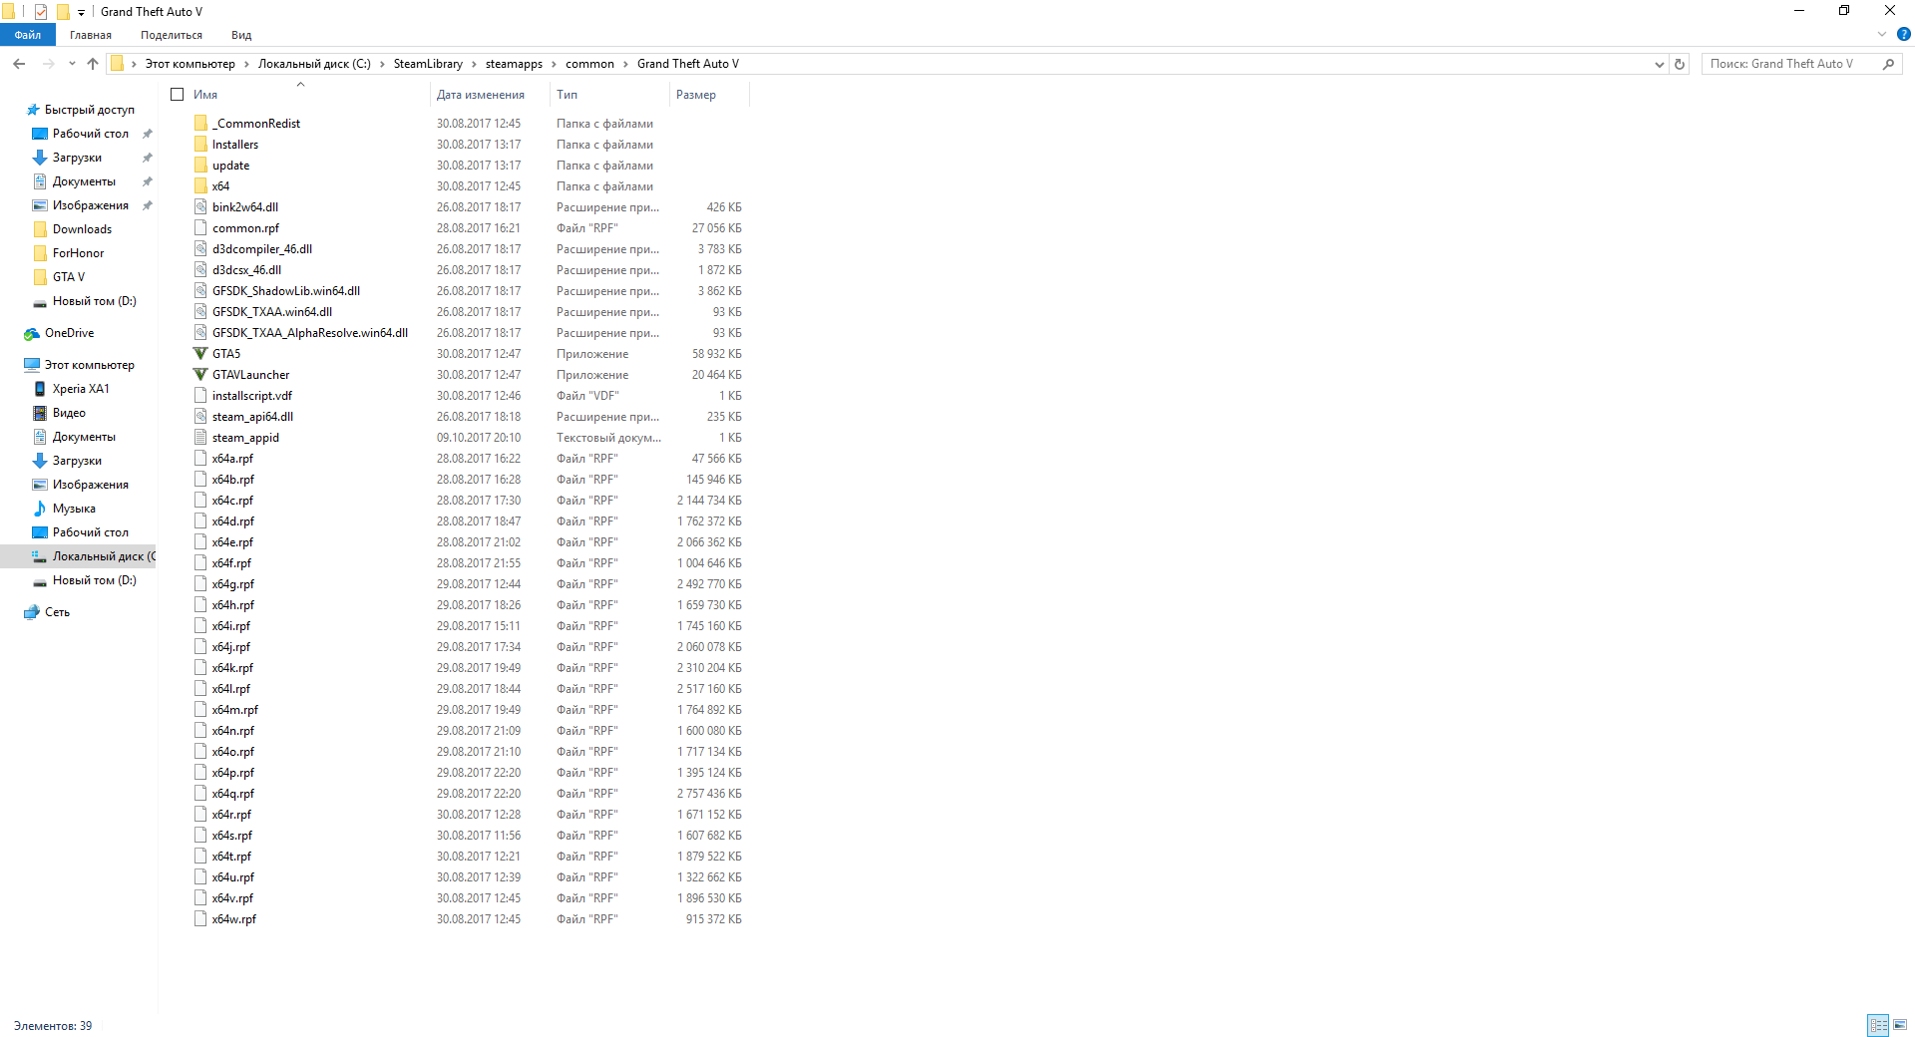Switch to large icons view in status bar

click(1900, 1025)
